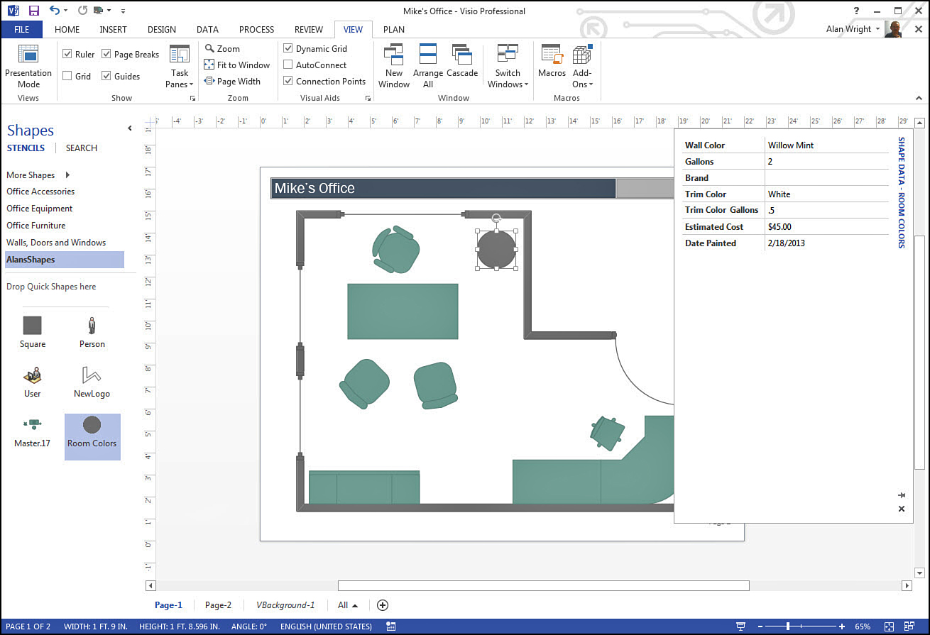Open the Add-Ons dropdown
The width and height of the screenshot is (930, 635).
tap(582, 65)
